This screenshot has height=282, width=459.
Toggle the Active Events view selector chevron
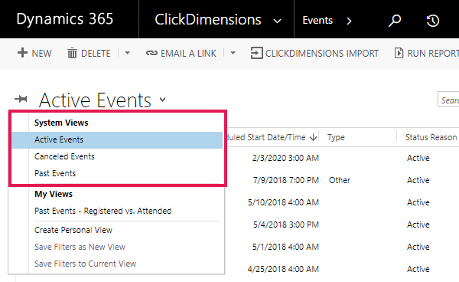pyautogui.click(x=163, y=100)
